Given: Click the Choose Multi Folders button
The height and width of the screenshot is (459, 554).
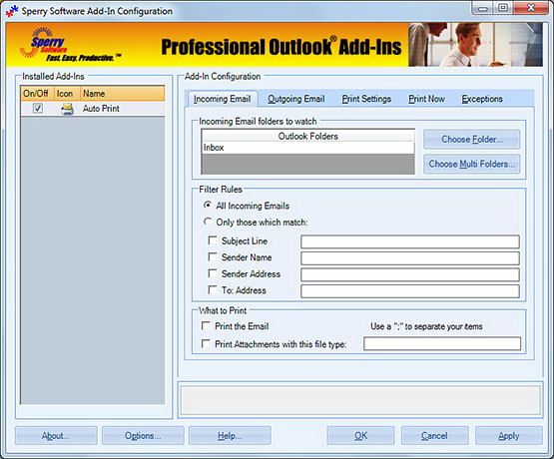Looking at the screenshot, I should pyautogui.click(x=472, y=164).
